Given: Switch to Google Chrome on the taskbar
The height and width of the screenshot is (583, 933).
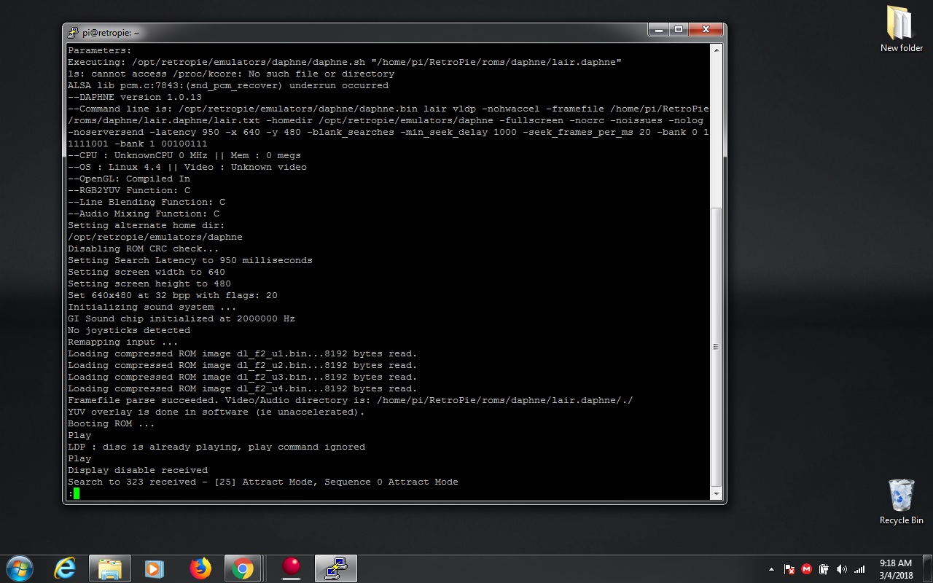Looking at the screenshot, I should click(x=243, y=568).
